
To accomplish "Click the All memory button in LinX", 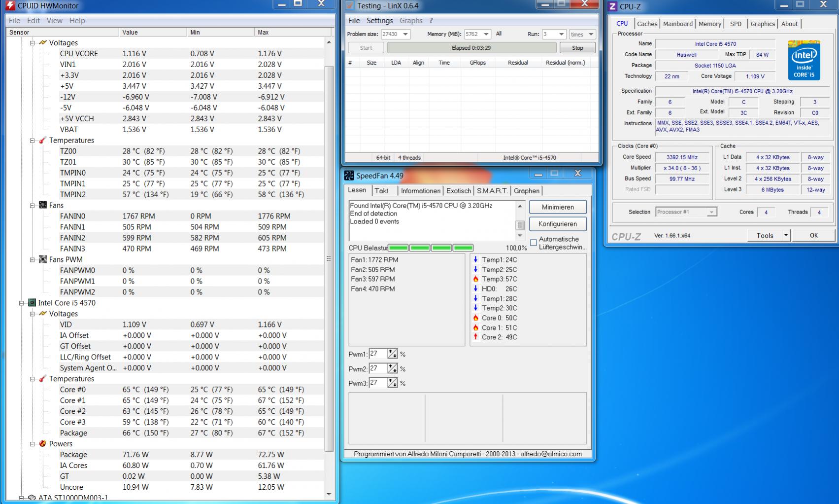I will click(499, 34).
